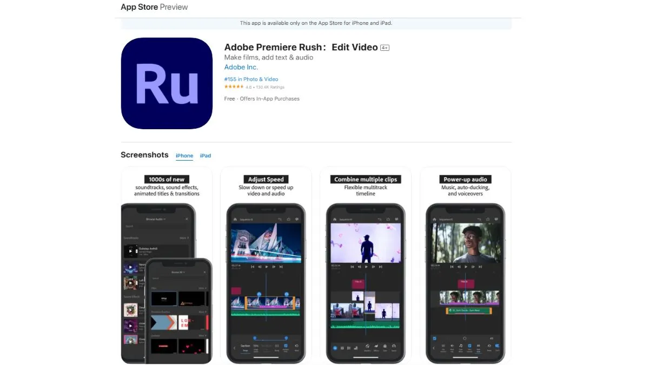Image resolution: width=649 pixels, height=365 pixels.
Task: Enable the Maintain Pitch checkbox in the speed panel
Action: pyautogui.click(x=285, y=345)
